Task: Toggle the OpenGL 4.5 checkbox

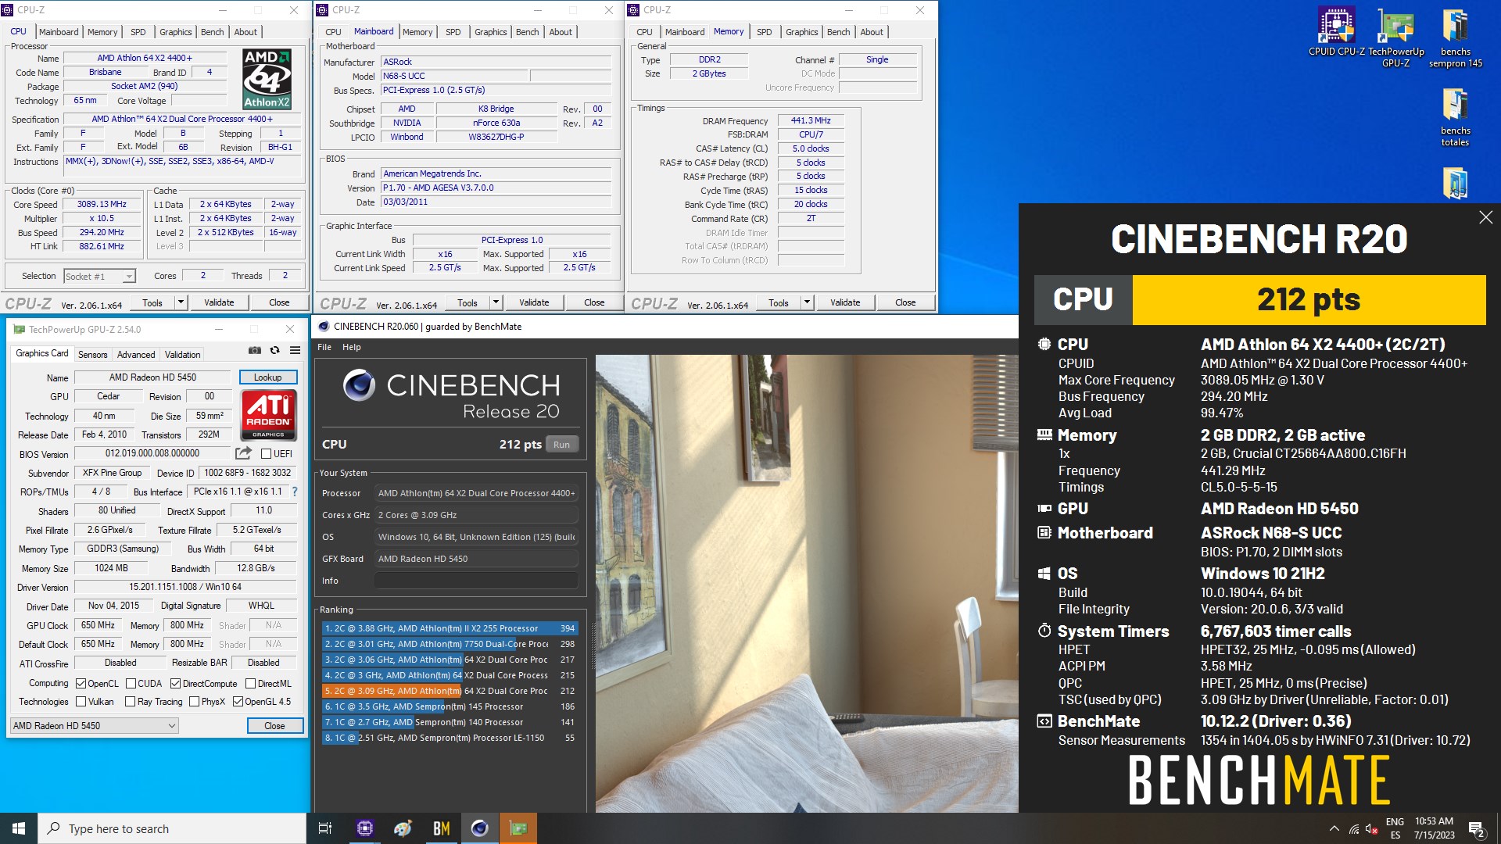Action: [x=238, y=702]
